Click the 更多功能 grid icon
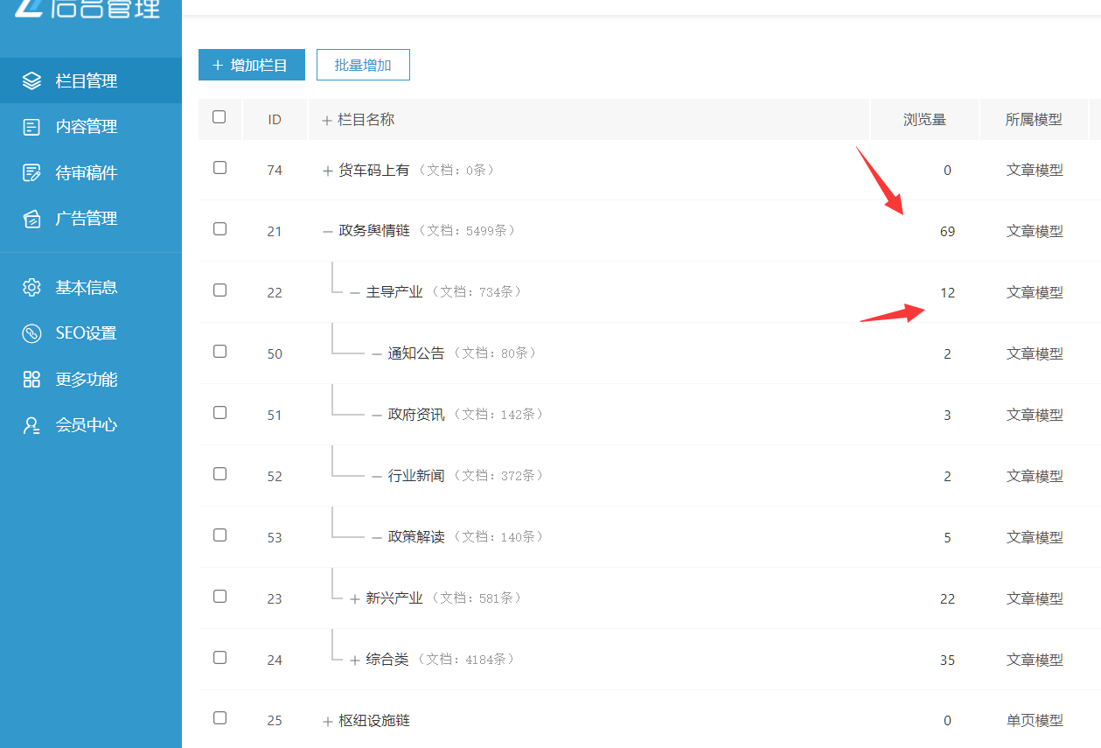Viewport: 1101px width, 748px height. pos(31,380)
